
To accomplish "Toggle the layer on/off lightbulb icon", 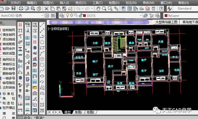I will coord(67,16).
